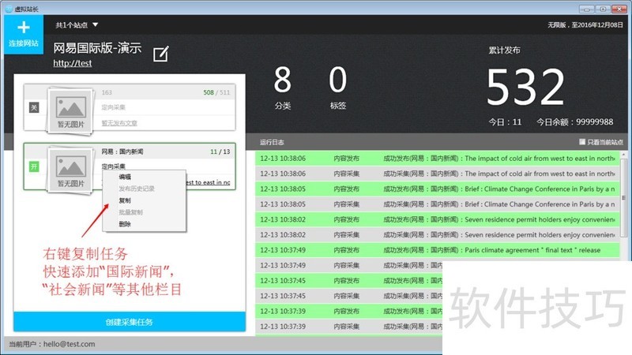Open the http://test site link
632x355 pixels.
point(73,63)
